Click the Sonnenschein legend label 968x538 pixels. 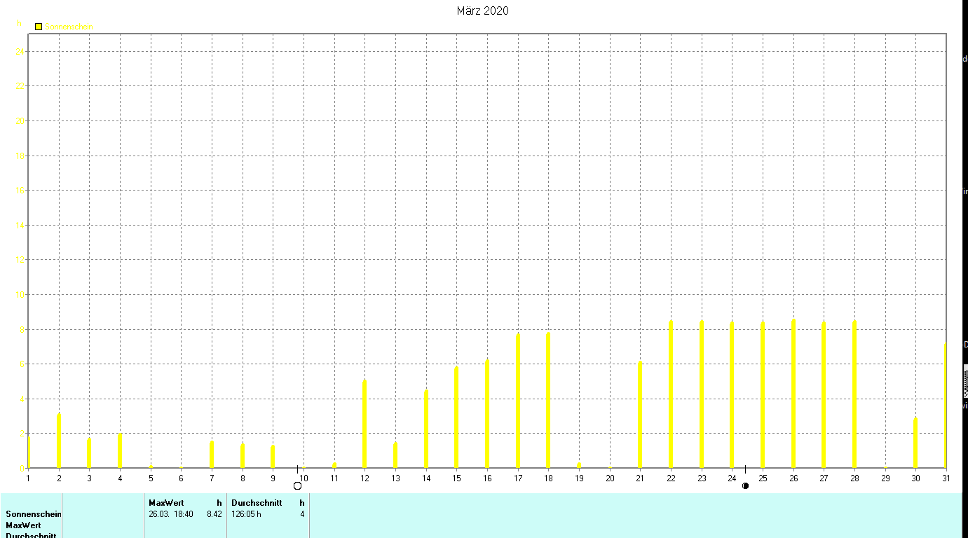pyautogui.click(x=69, y=27)
